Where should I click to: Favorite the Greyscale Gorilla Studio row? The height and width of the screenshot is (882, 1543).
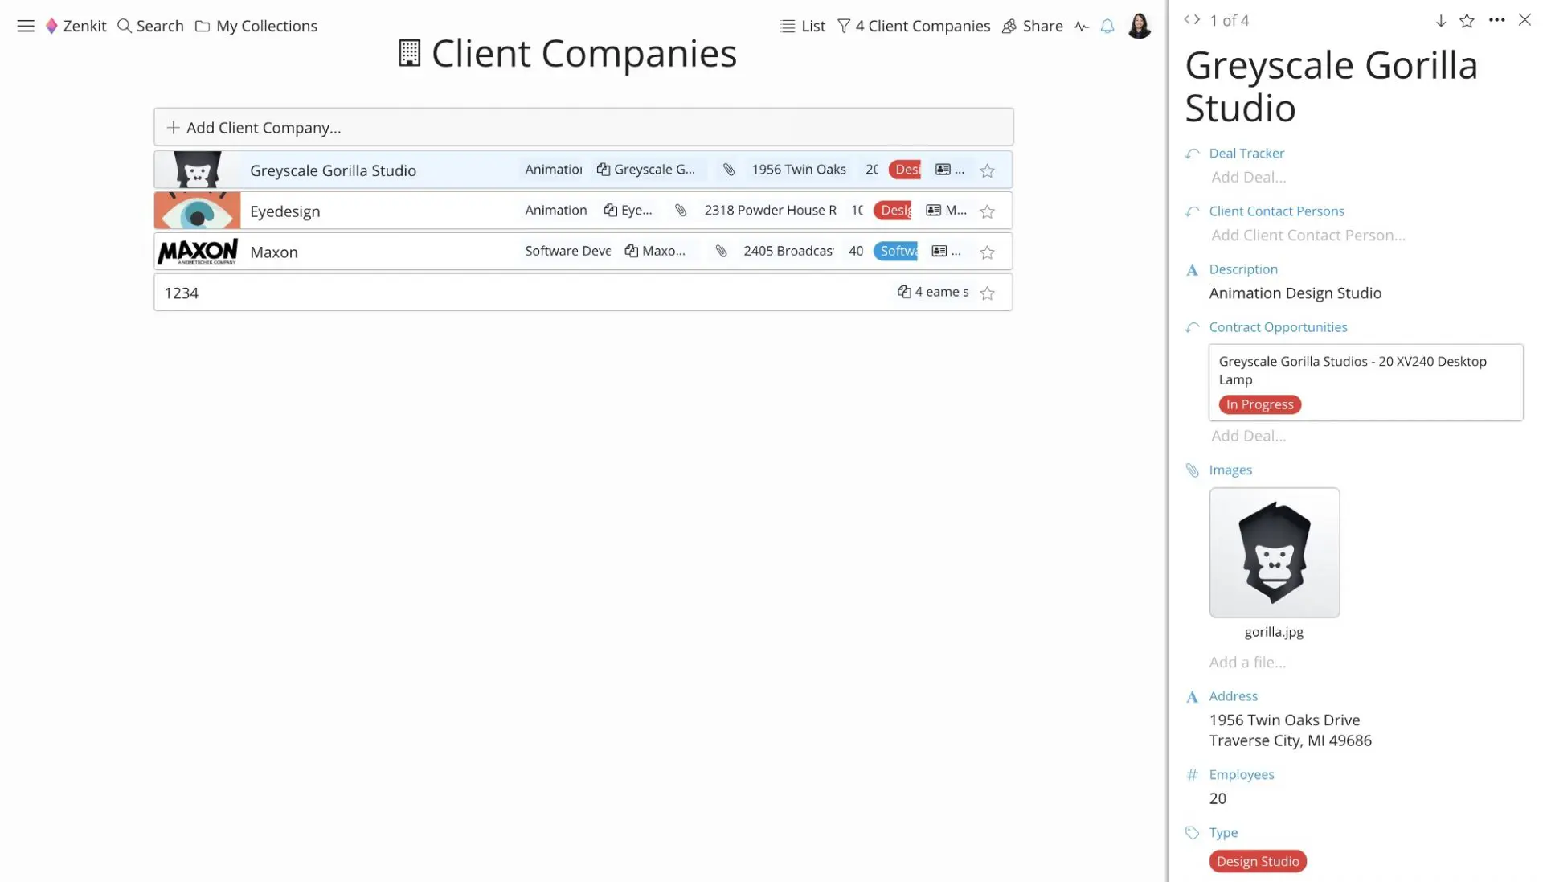[988, 170]
